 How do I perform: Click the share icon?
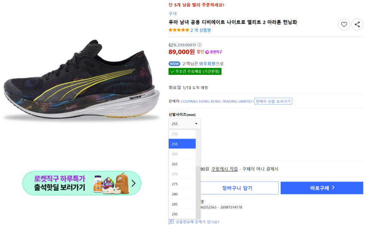click(x=357, y=25)
